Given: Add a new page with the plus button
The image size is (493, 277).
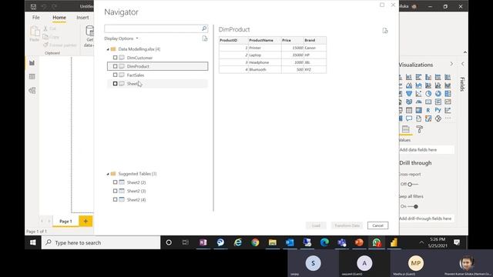Looking at the screenshot, I should [86, 221].
